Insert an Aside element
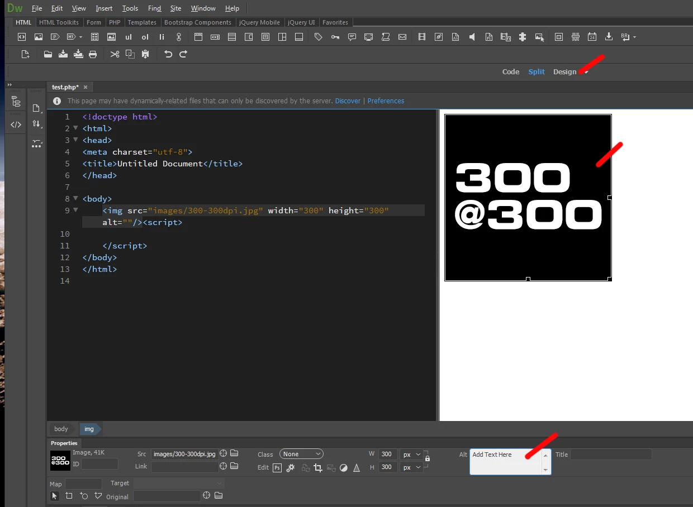 (249, 37)
